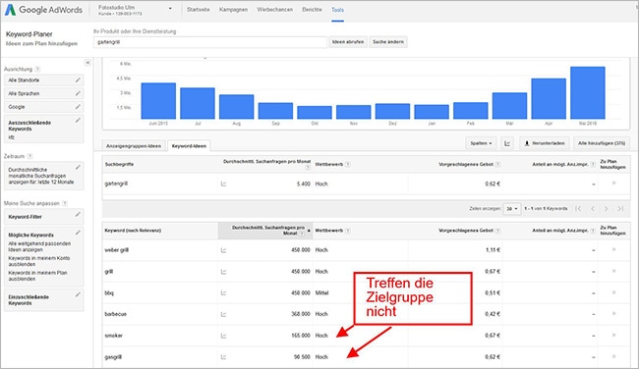Click the 1,11 € bid value
This screenshot has width=639, height=369.
[493, 250]
